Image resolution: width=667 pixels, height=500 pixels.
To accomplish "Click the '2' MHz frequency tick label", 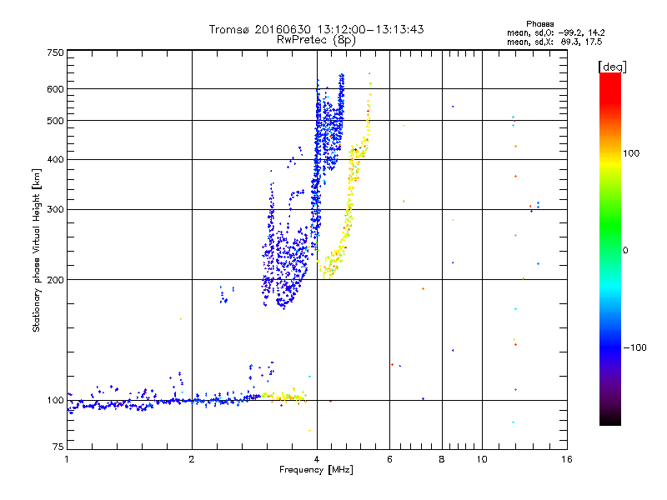I will (x=192, y=459).
